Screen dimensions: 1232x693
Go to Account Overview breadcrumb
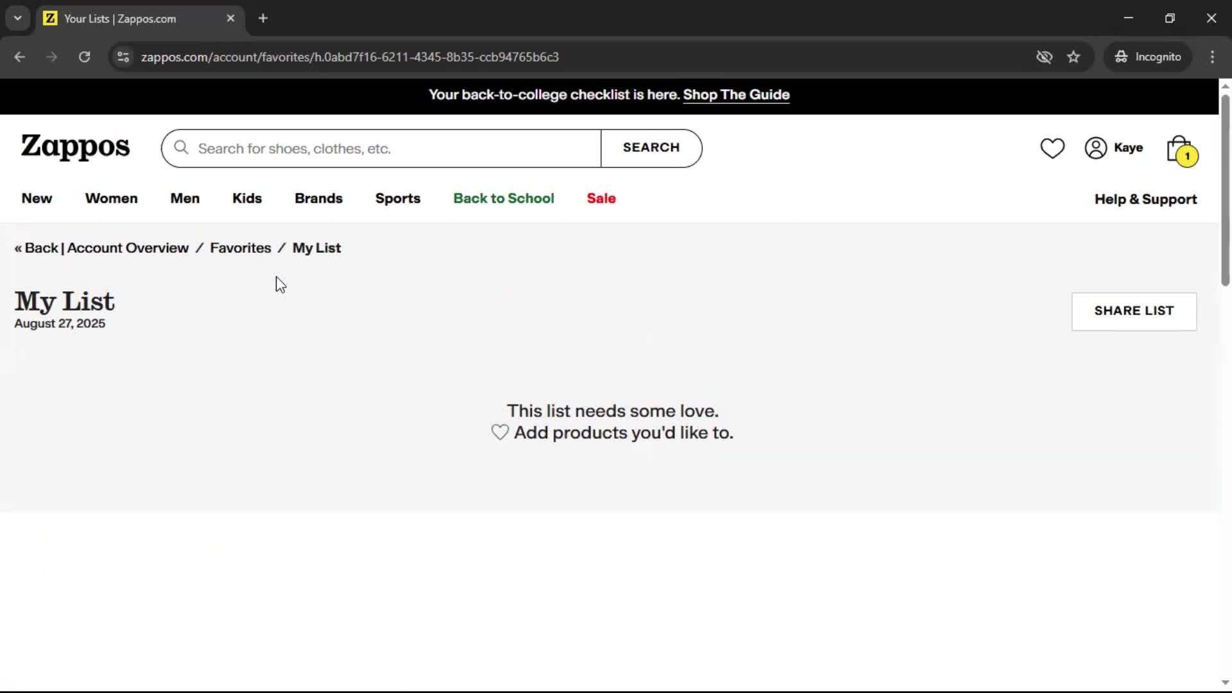tap(128, 248)
